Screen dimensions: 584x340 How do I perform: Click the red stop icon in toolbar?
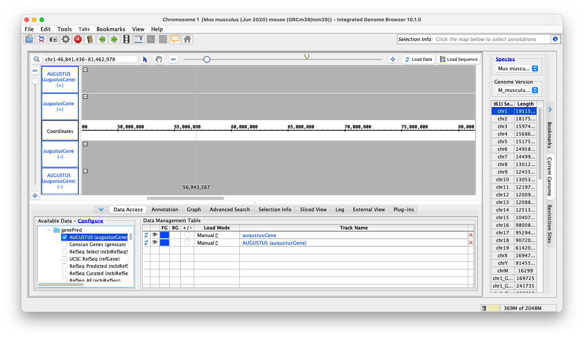point(78,39)
